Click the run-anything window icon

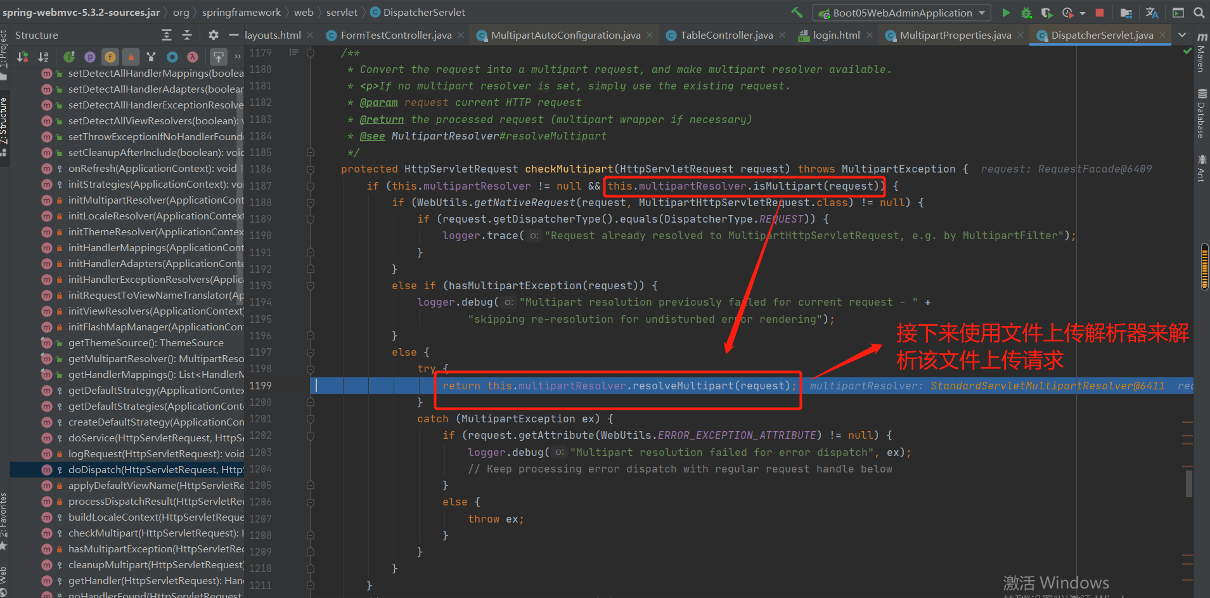[1178, 13]
